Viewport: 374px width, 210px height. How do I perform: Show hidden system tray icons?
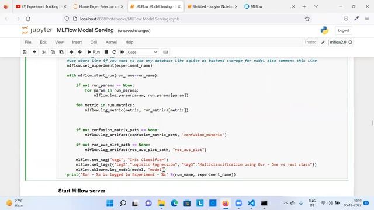(285, 203)
